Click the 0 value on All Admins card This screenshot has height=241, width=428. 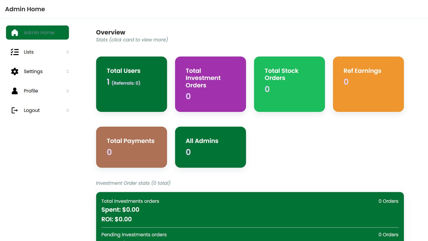click(x=188, y=152)
